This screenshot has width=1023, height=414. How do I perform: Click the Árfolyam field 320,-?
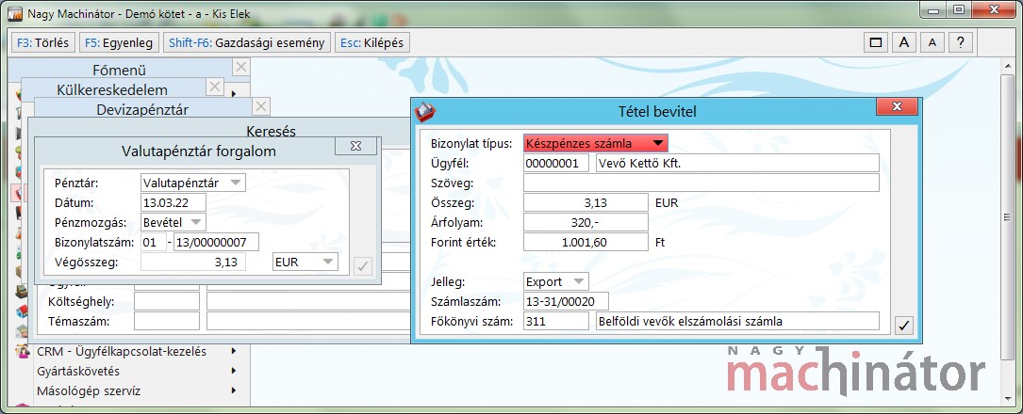click(586, 222)
